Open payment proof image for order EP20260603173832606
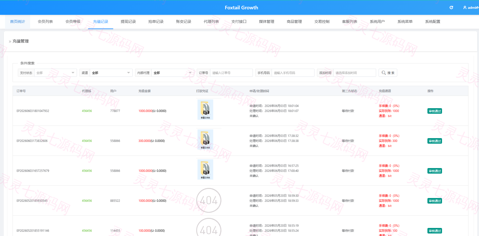The image size is (479, 236). point(205,139)
